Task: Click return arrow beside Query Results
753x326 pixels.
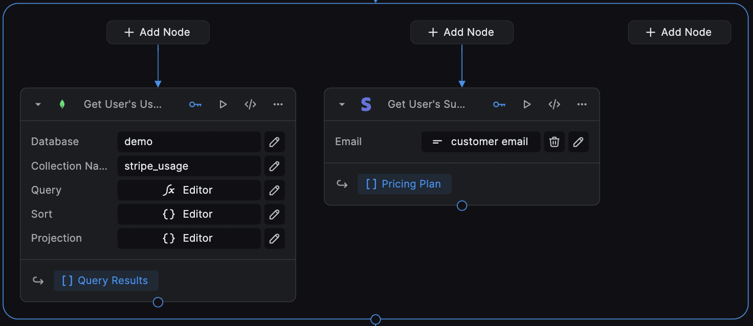Action: 38,281
